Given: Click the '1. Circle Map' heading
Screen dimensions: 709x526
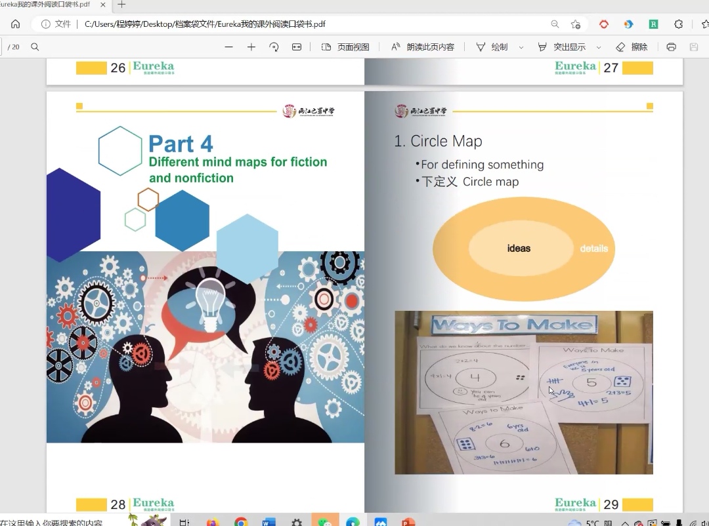Looking at the screenshot, I should (x=438, y=141).
